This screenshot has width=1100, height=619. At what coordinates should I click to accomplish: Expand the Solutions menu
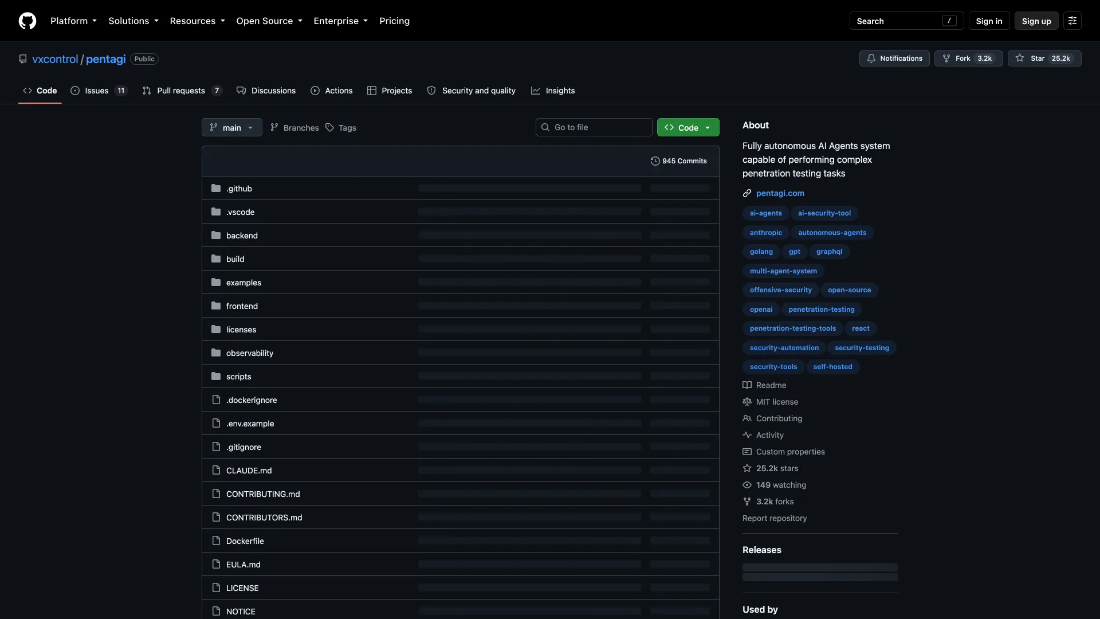pyautogui.click(x=133, y=21)
